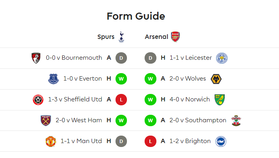Click Arsenal green W badge for Wolves
The height and width of the screenshot is (158, 279).
[x=151, y=79]
